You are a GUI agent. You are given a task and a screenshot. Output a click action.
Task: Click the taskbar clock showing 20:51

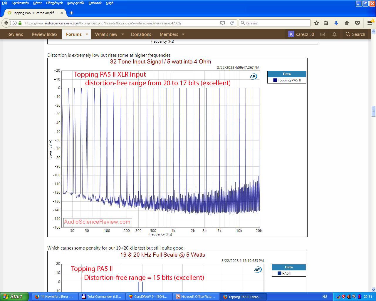pyautogui.click(x=368, y=297)
